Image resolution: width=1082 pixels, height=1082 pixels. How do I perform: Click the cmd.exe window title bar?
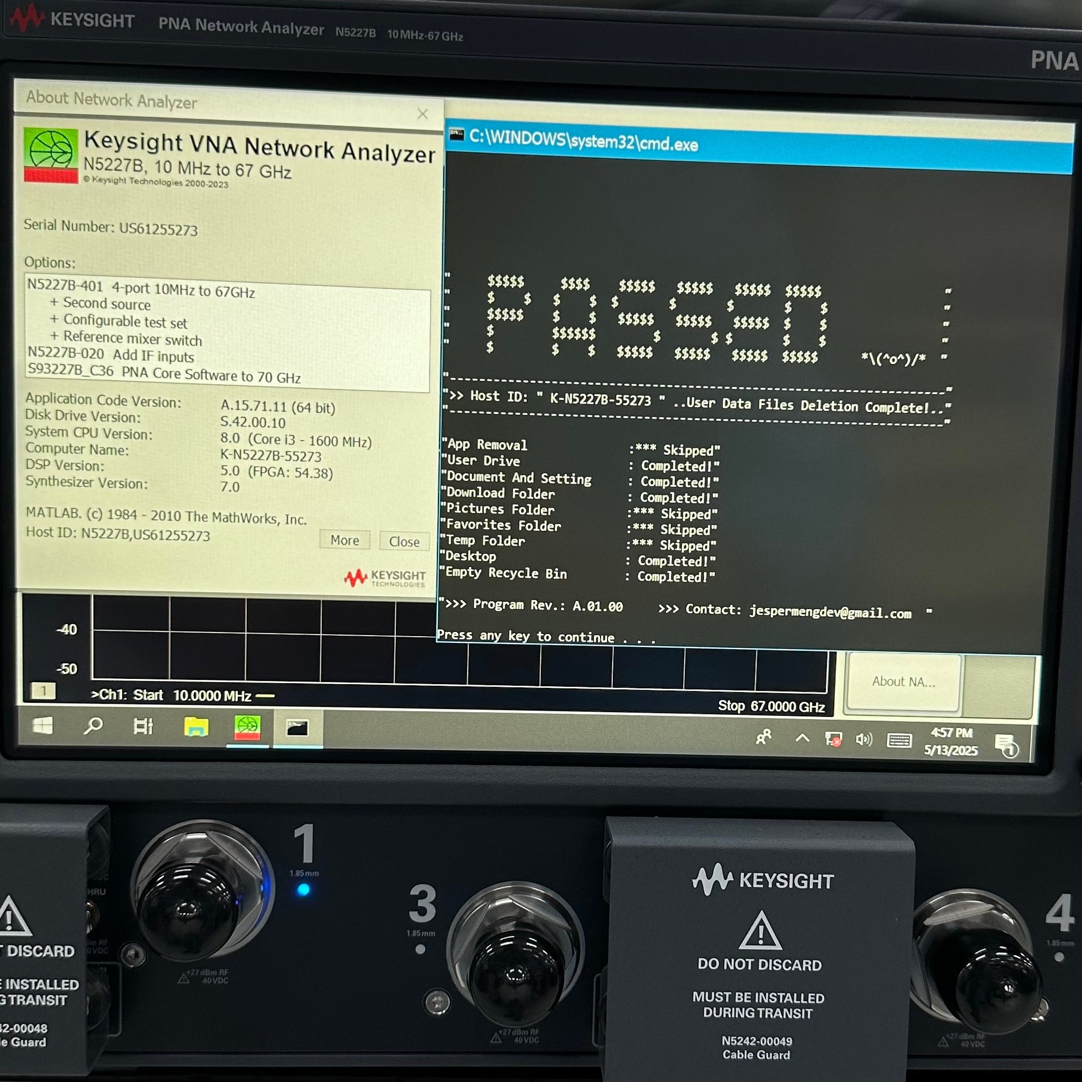[x=759, y=148]
